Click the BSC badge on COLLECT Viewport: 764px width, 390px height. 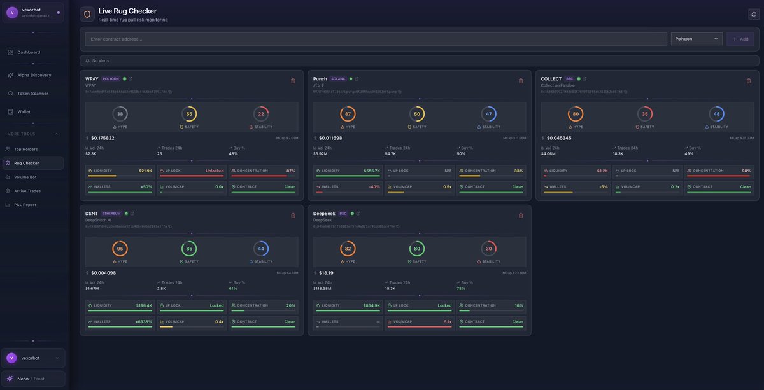pos(570,79)
